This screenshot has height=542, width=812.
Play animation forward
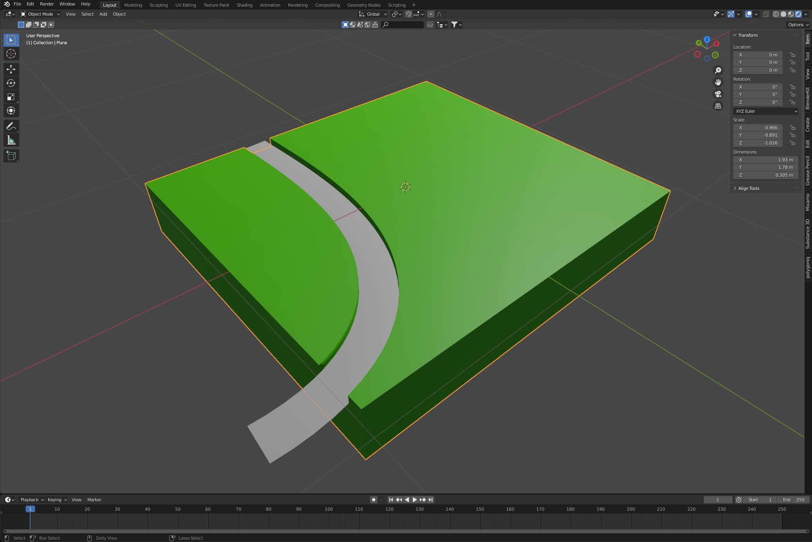tap(414, 500)
